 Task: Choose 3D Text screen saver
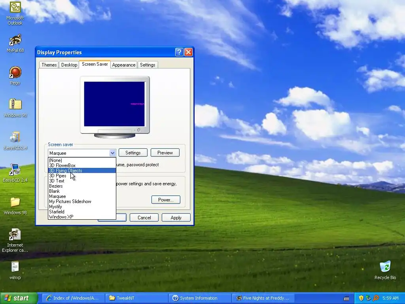(x=82, y=181)
